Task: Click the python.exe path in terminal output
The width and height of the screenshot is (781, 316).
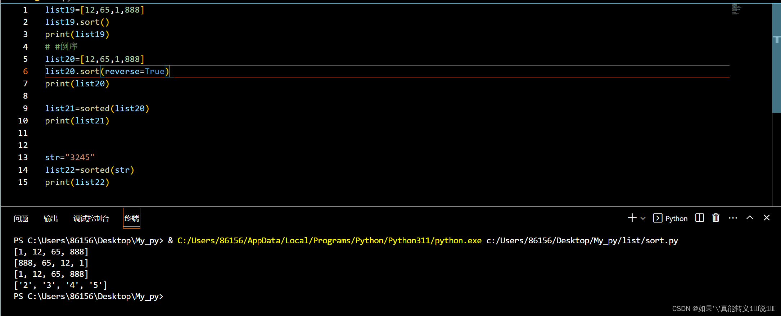Action: [x=329, y=240]
